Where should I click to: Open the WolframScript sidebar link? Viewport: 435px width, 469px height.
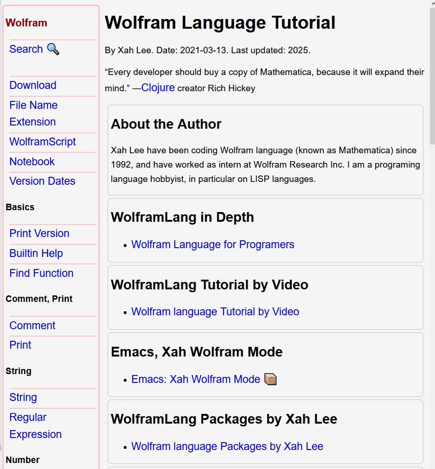coord(43,142)
